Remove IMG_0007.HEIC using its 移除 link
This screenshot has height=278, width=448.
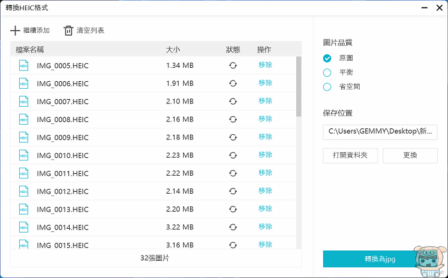(x=266, y=101)
